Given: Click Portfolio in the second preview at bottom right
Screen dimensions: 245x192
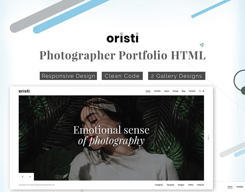Looking at the screenshot, I should pyautogui.click(x=240, y=187).
